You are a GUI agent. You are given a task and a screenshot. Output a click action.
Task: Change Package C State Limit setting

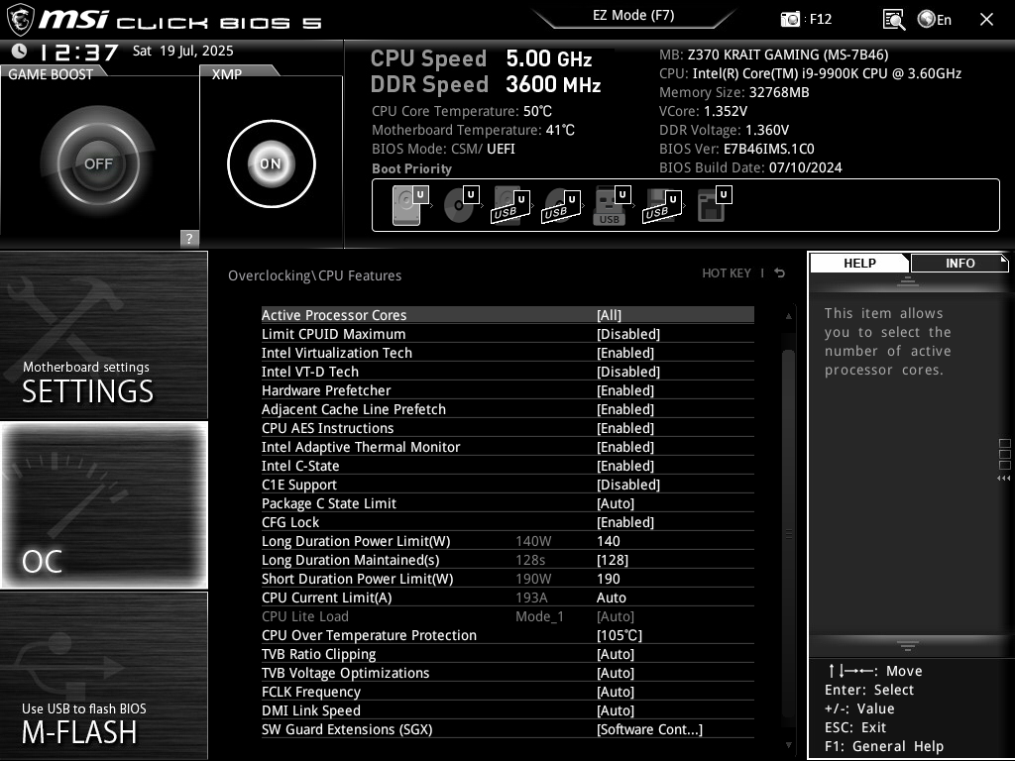[x=507, y=503]
